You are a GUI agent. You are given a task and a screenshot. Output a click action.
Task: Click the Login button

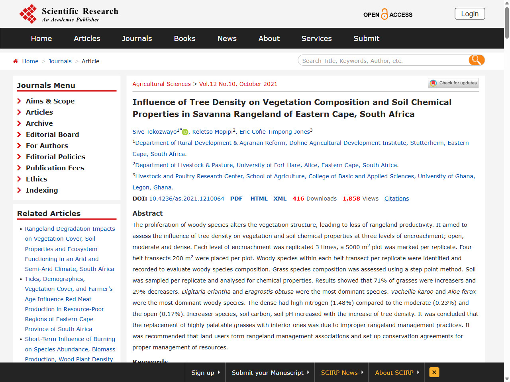click(470, 14)
